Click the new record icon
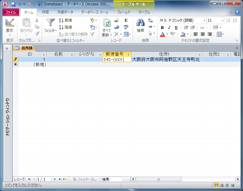243x191 pixels. click(x=117, y=20)
